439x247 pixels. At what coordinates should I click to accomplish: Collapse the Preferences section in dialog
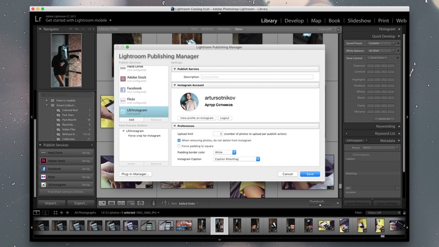click(175, 126)
